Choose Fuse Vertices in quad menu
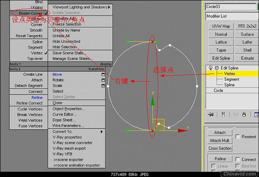Viewport: 259px width, 177px height. (x=31, y=126)
